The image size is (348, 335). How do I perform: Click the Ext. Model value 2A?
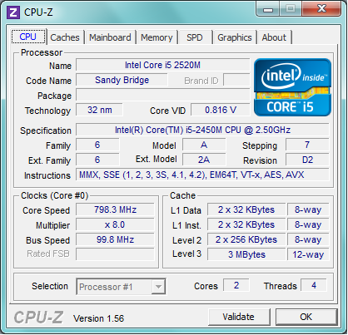point(204,160)
